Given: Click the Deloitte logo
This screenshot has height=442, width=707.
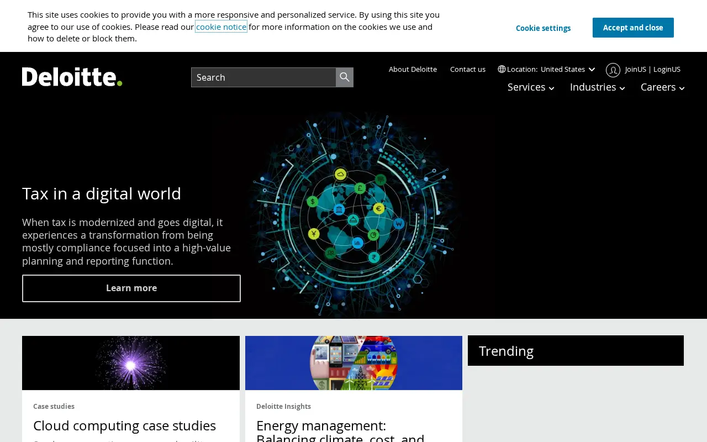Looking at the screenshot, I should [72, 77].
